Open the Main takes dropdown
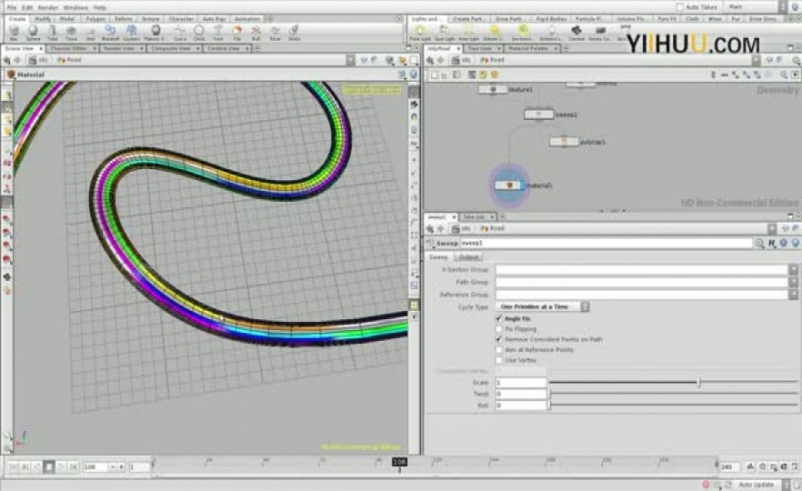802x491 pixels. click(757, 6)
